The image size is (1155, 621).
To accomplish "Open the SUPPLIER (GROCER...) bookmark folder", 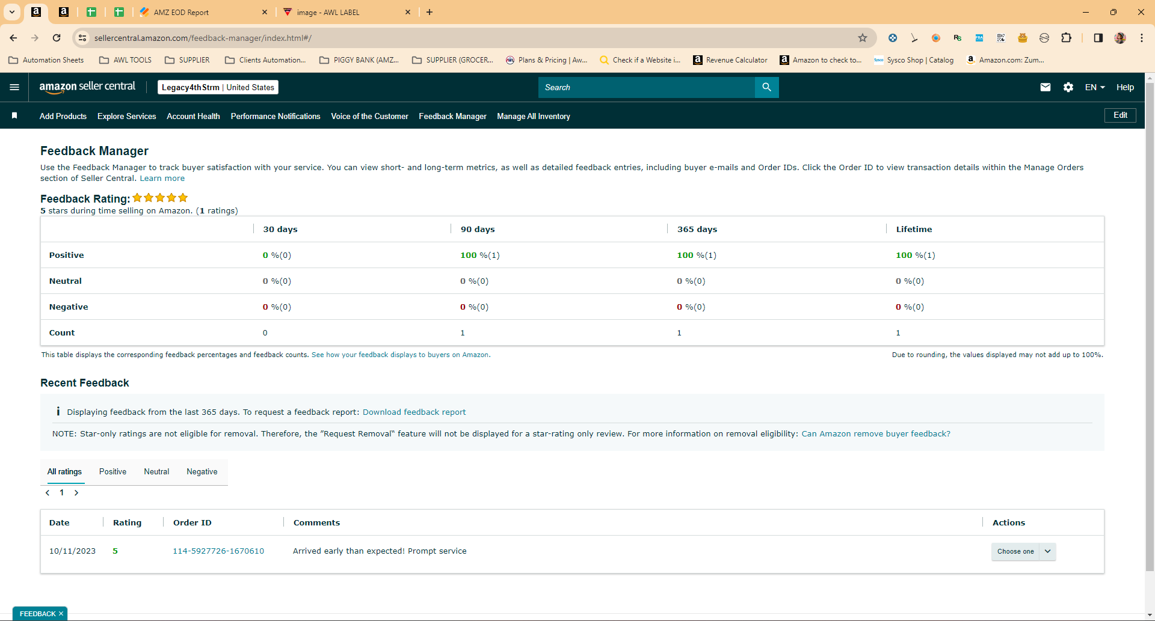I will pyautogui.click(x=453, y=60).
